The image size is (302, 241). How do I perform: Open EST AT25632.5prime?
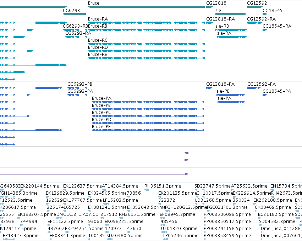click(249, 186)
